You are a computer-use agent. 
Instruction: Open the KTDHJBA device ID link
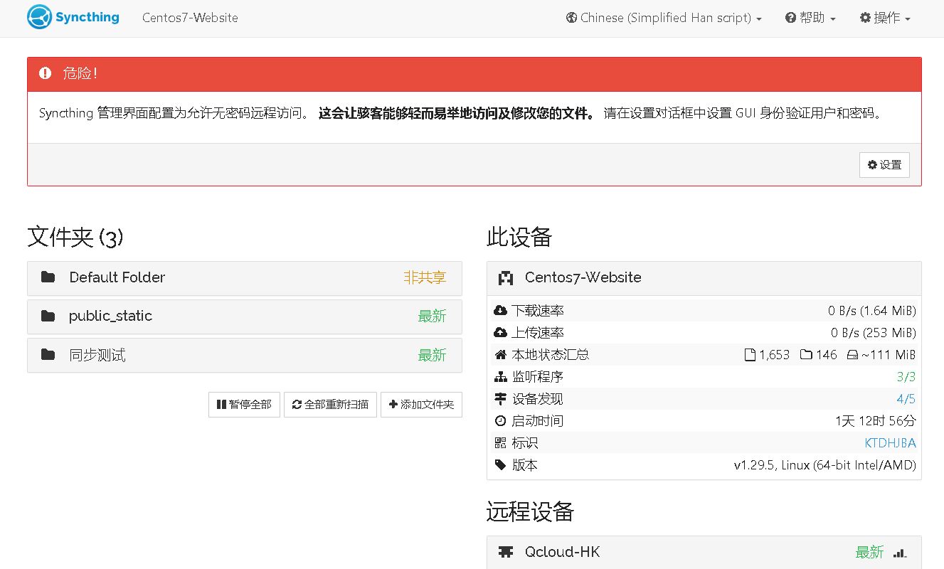coord(890,443)
